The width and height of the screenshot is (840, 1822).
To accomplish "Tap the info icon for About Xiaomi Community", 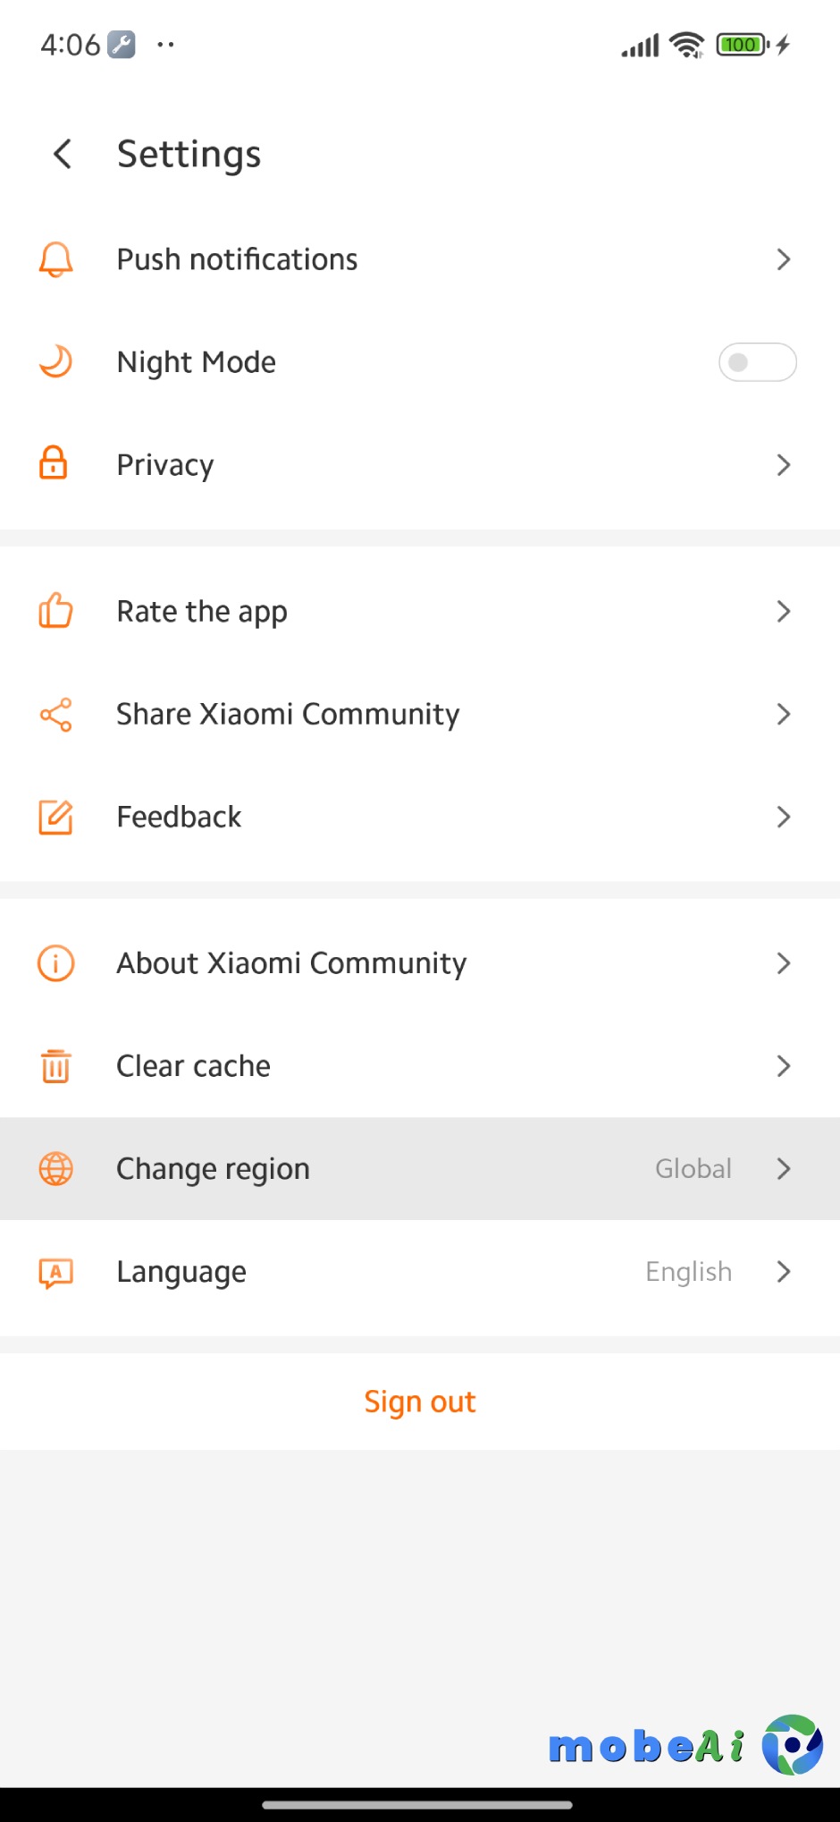I will click(55, 963).
